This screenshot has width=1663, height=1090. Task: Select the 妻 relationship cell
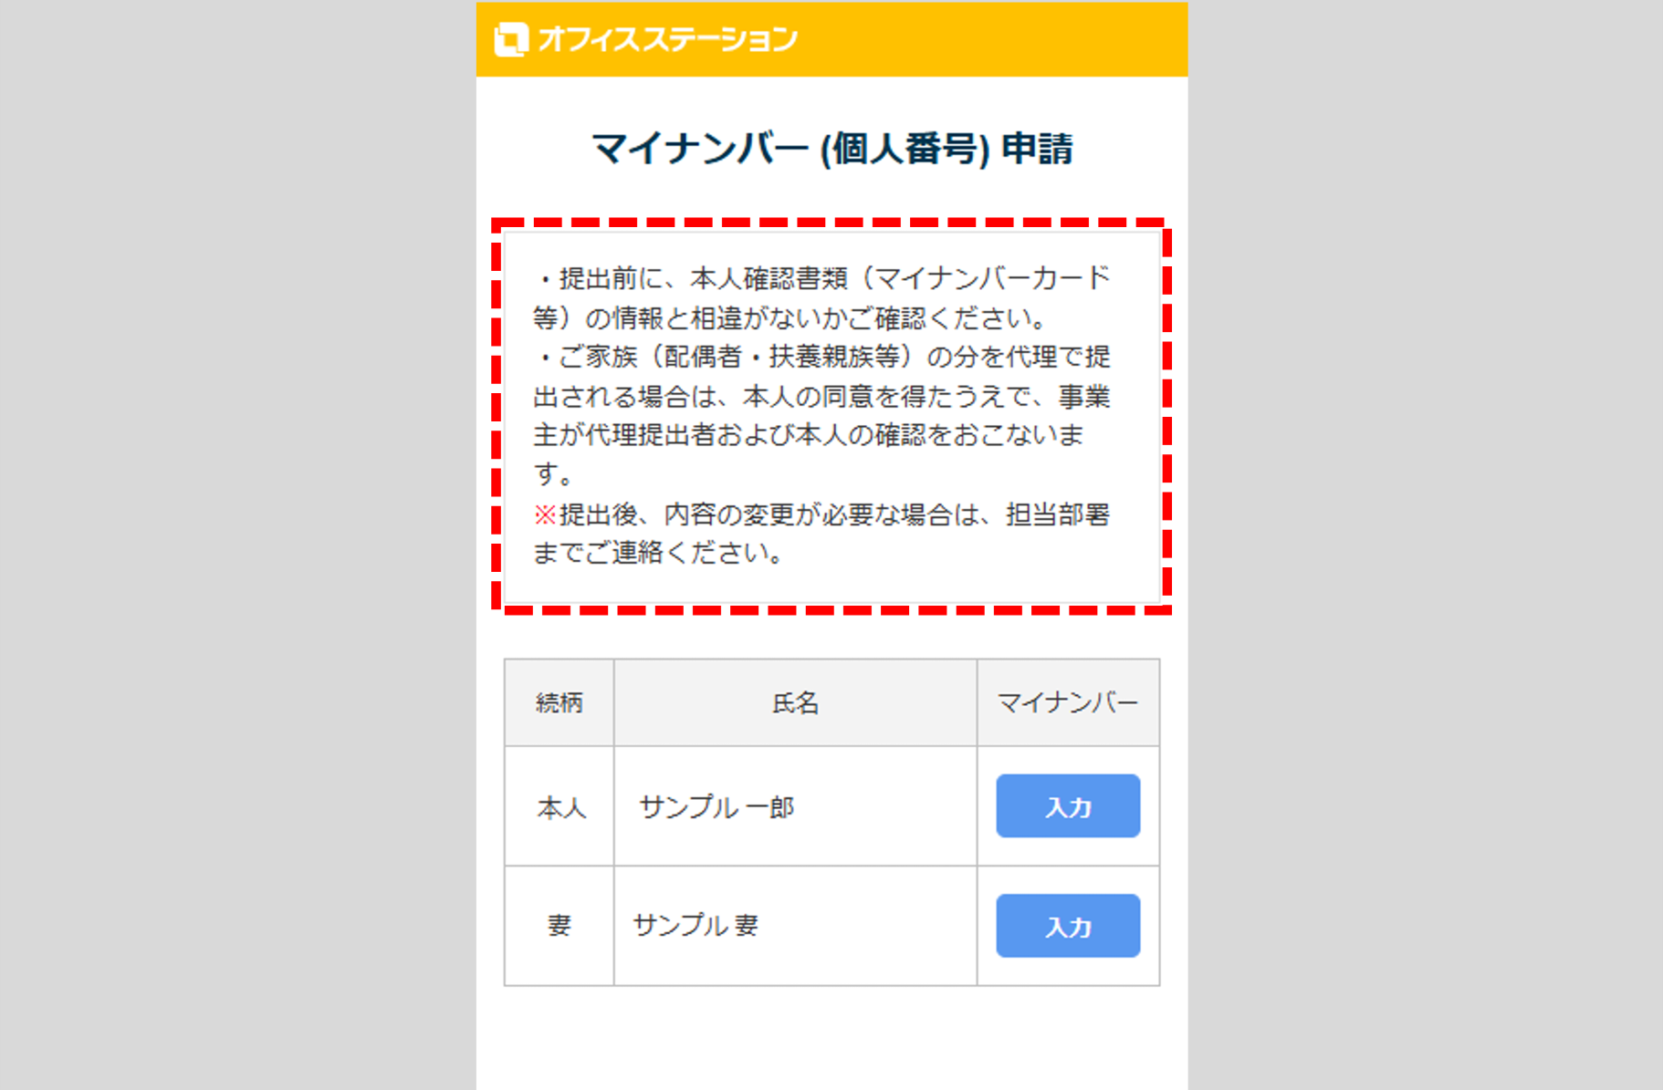coord(559,926)
